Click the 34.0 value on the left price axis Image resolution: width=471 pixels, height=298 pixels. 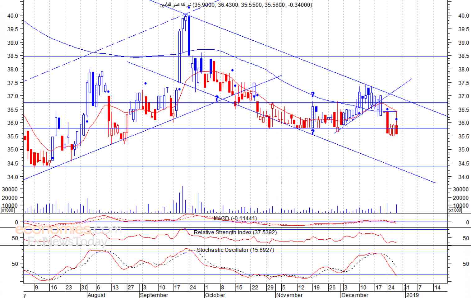pos(12,177)
